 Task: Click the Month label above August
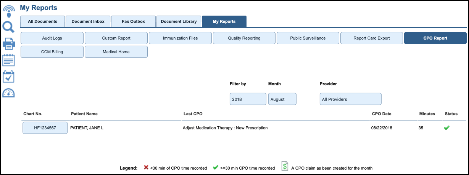click(274, 84)
